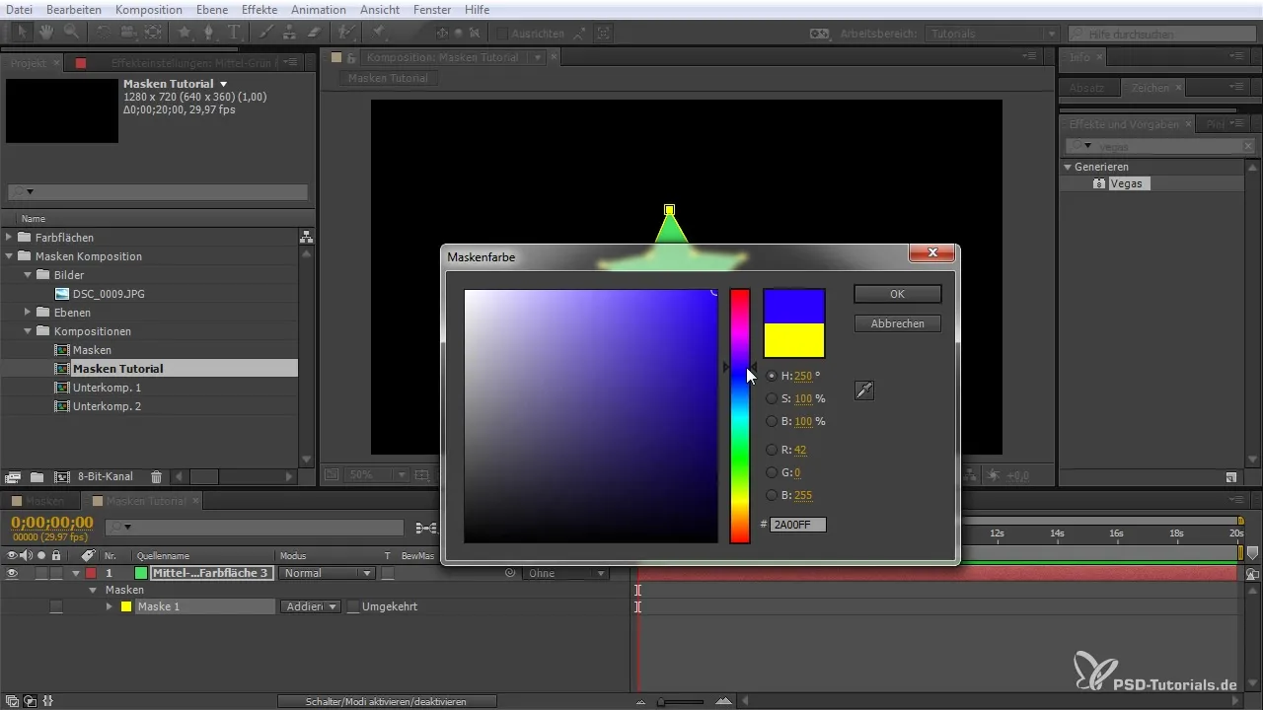Screen dimensions: 1263x710
Task: Click Schalter/Modi aktivieren/deaktivieren button
Action: point(386,701)
